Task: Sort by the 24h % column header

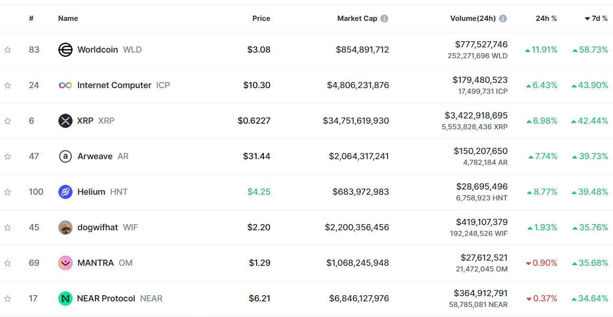Action: tap(546, 18)
